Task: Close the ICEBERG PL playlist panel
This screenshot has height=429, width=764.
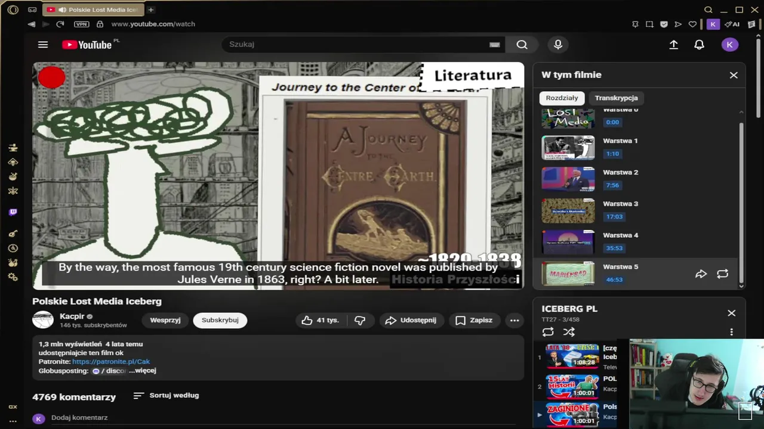Action: (x=731, y=313)
